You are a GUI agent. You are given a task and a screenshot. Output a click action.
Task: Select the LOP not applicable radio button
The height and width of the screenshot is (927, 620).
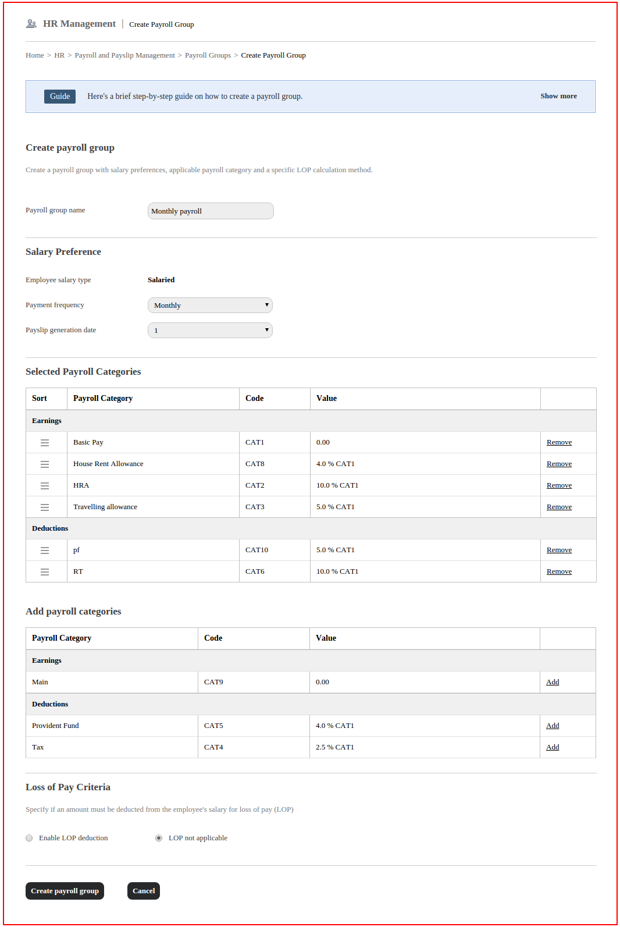click(159, 838)
